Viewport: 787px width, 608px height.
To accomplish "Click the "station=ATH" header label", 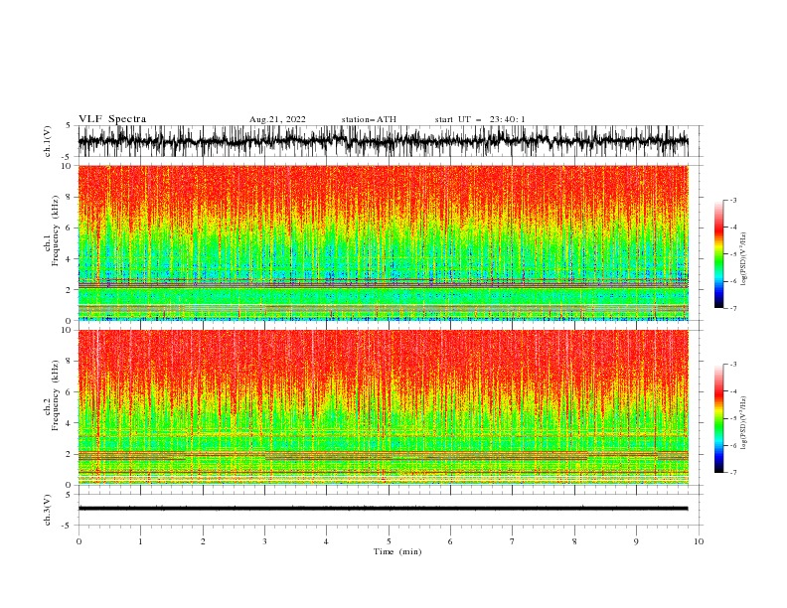I will tap(369, 119).
